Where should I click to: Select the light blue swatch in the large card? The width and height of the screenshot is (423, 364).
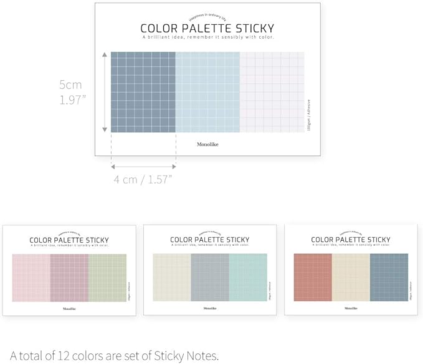tap(207, 92)
